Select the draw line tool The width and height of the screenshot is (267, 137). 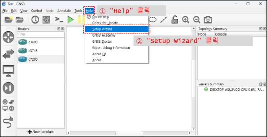(164, 20)
